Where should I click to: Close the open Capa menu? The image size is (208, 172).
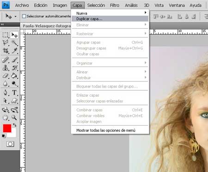click(x=78, y=5)
